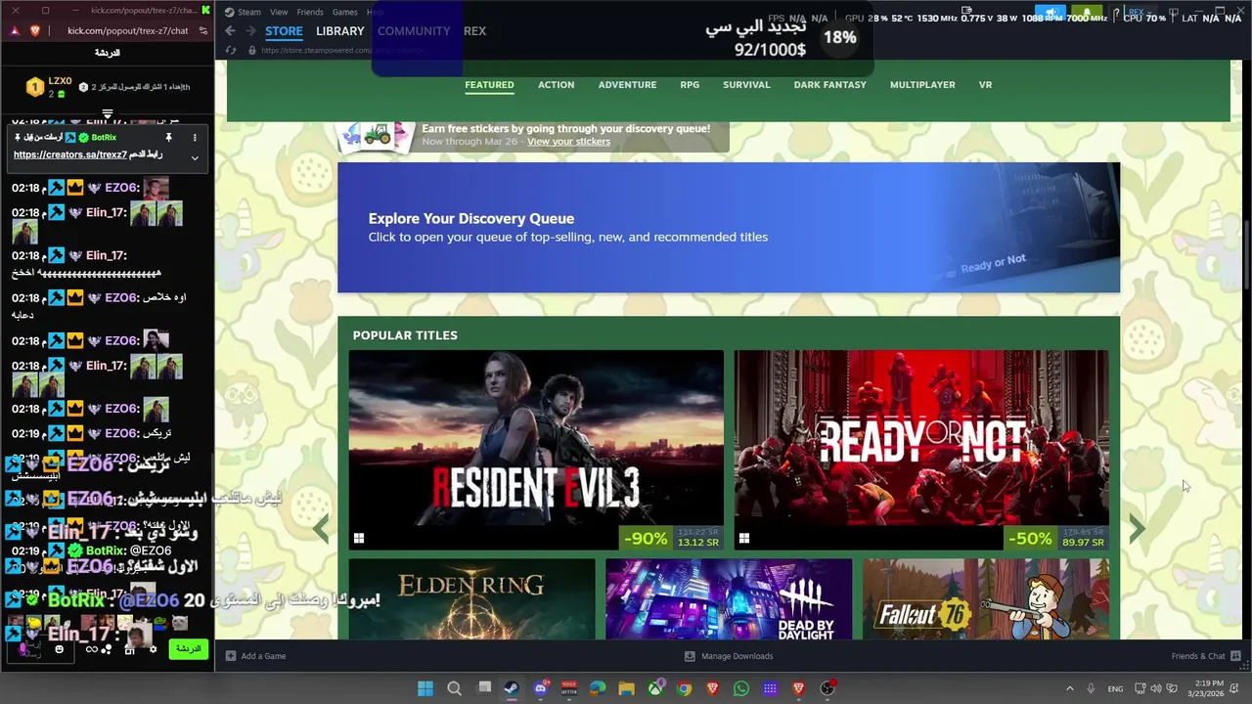The width and height of the screenshot is (1252, 704).
Task: Click the infinity icon in chat toolbar
Action: point(92,649)
